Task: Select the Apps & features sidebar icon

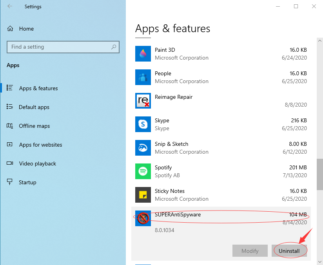Action: pos(10,88)
